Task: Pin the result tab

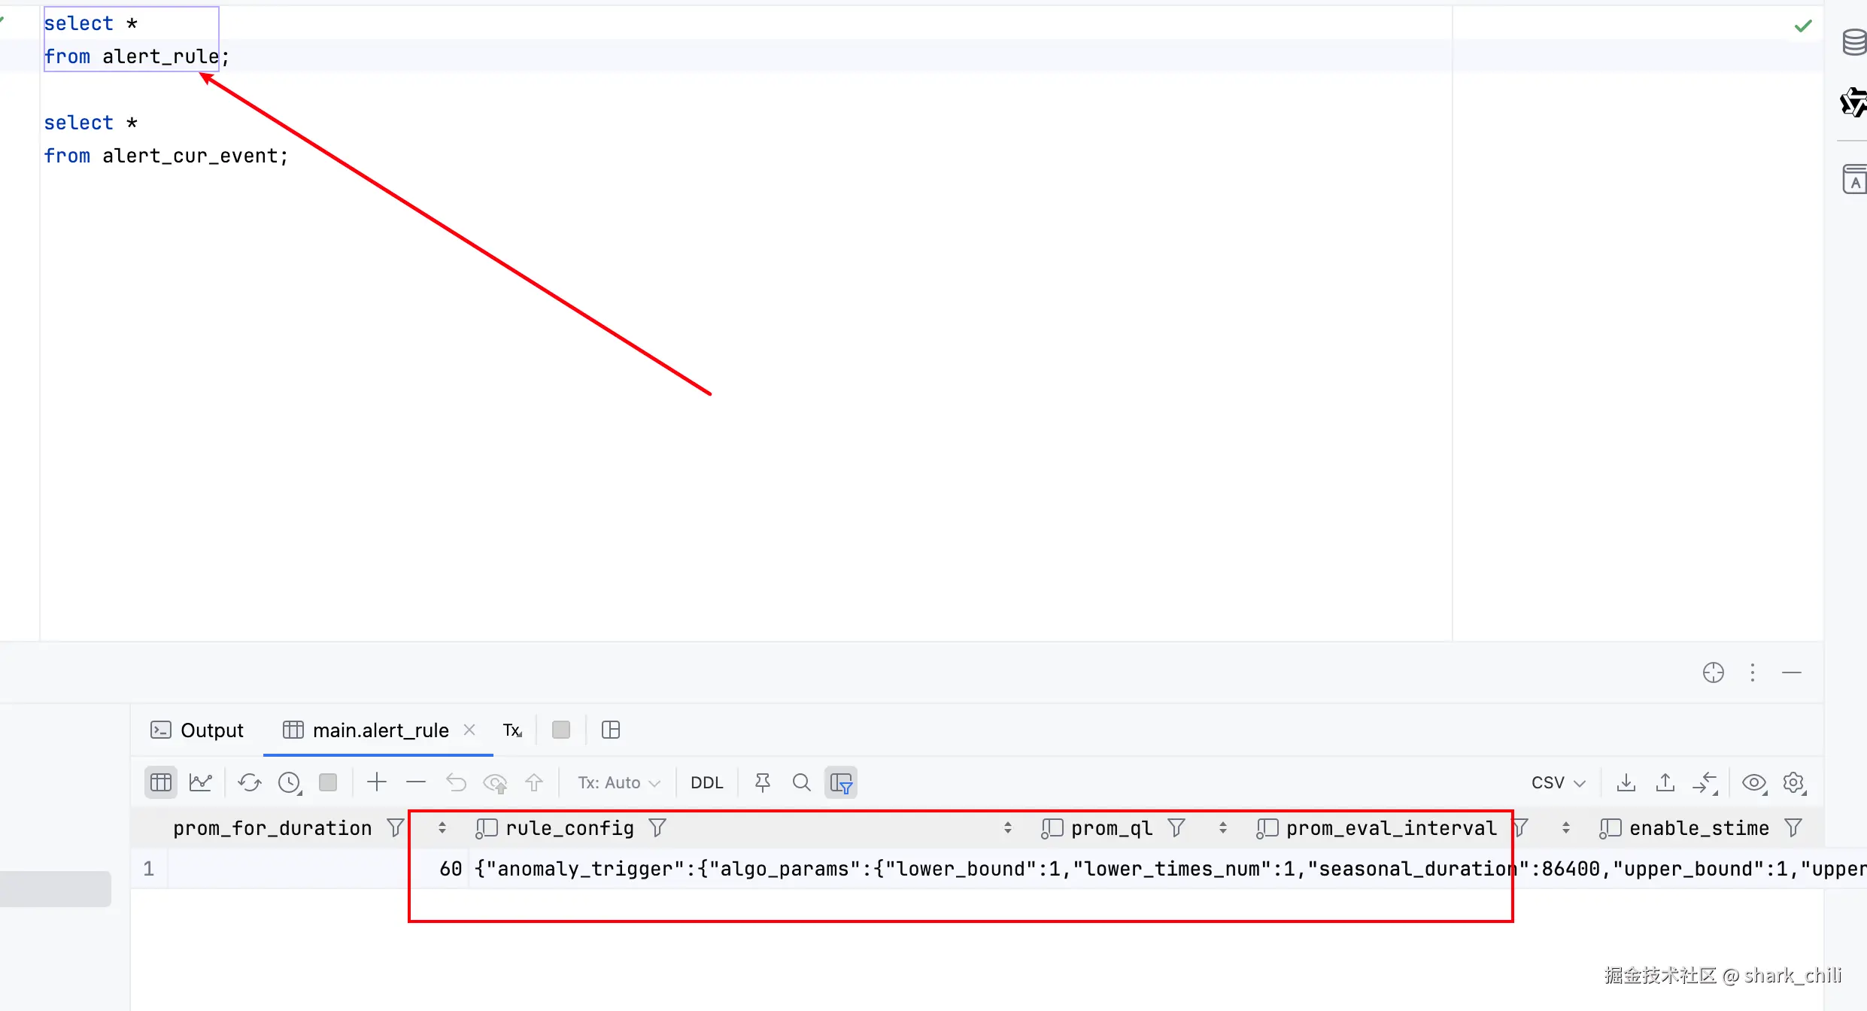Action: pos(762,782)
